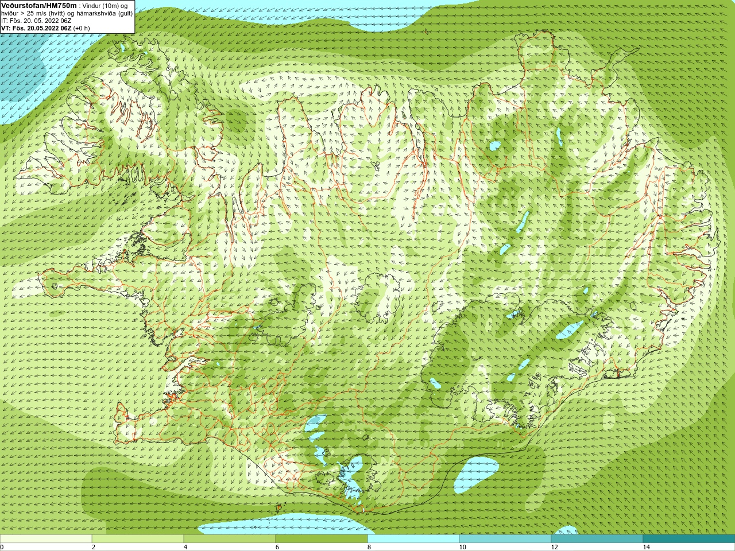
Task: Click the turquoise 10–12 m/s legend swatch
Action: (x=505, y=539)
